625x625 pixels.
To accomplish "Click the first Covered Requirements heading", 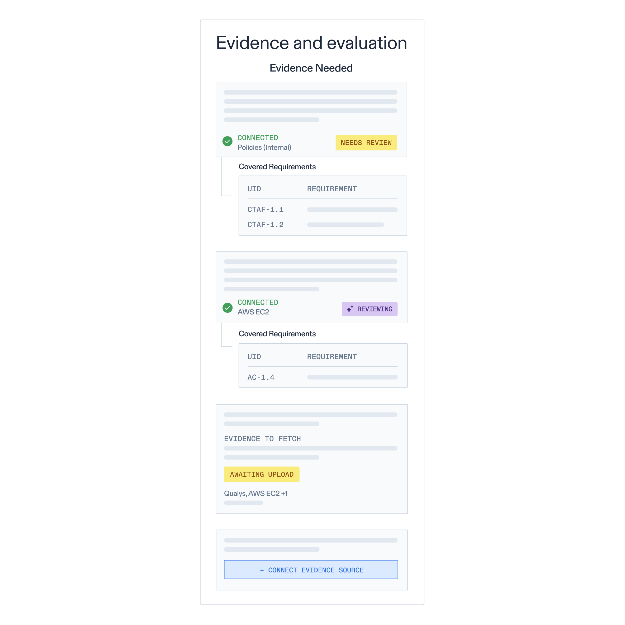I will [277, 167].
